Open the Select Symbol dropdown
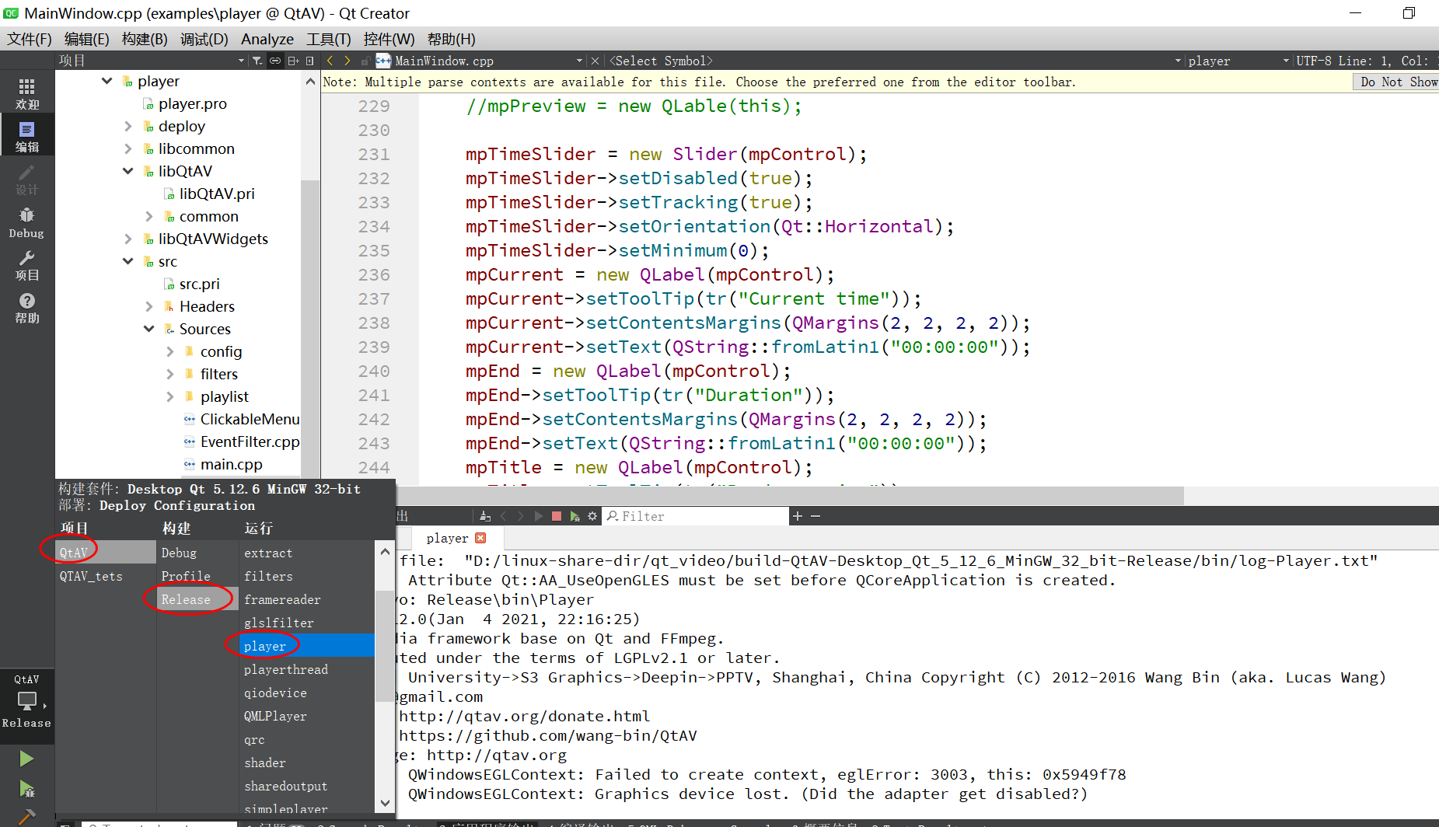The image size is (1439, 827). [896, 61]
